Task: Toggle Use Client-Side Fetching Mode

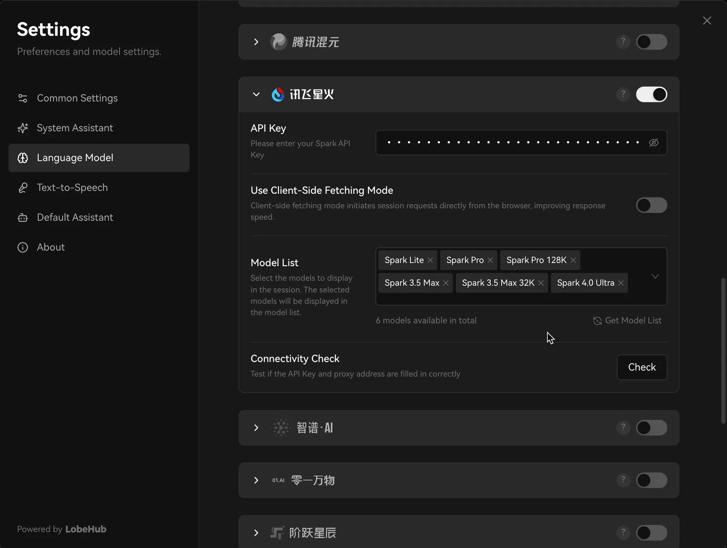Action: click(x=652, y=205)
